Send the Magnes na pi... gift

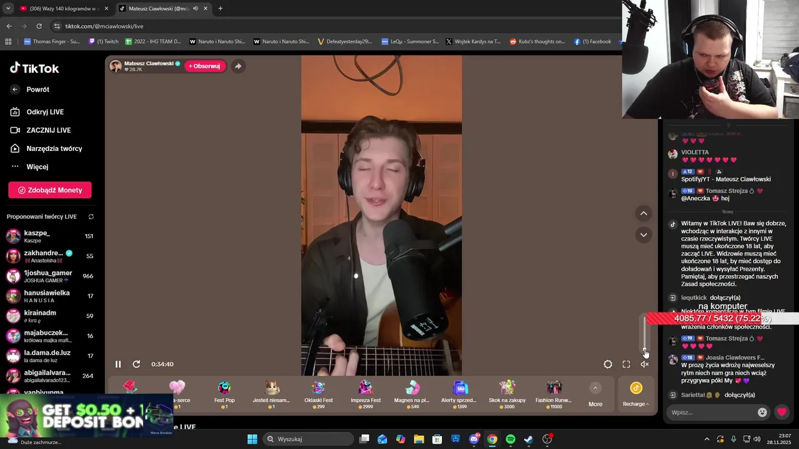pyautogui.click(x=412, y=394)
